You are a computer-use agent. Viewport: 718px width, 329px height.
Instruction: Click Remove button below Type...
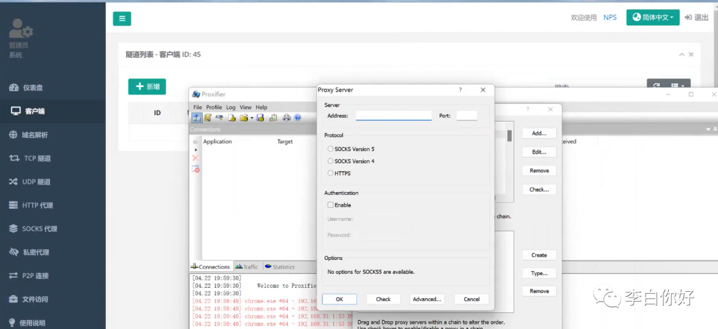[x=539, y=291]
